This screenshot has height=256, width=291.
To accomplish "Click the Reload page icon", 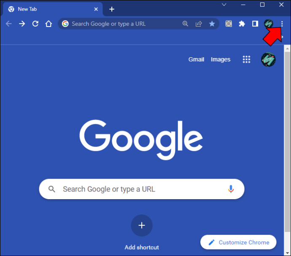I will pos(35,24).
